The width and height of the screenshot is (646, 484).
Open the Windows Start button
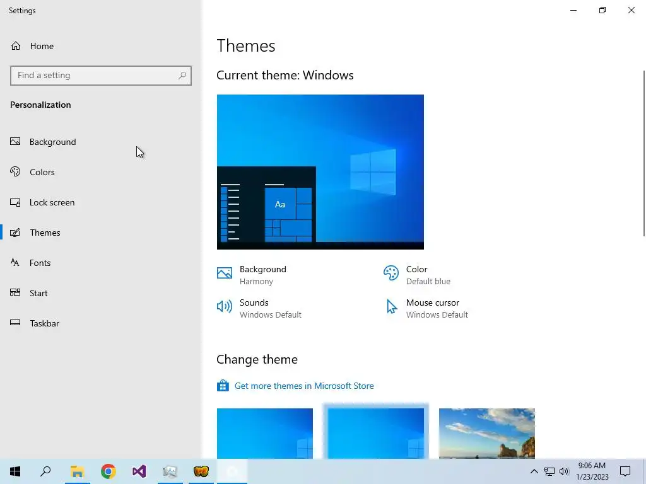(15, 471)
